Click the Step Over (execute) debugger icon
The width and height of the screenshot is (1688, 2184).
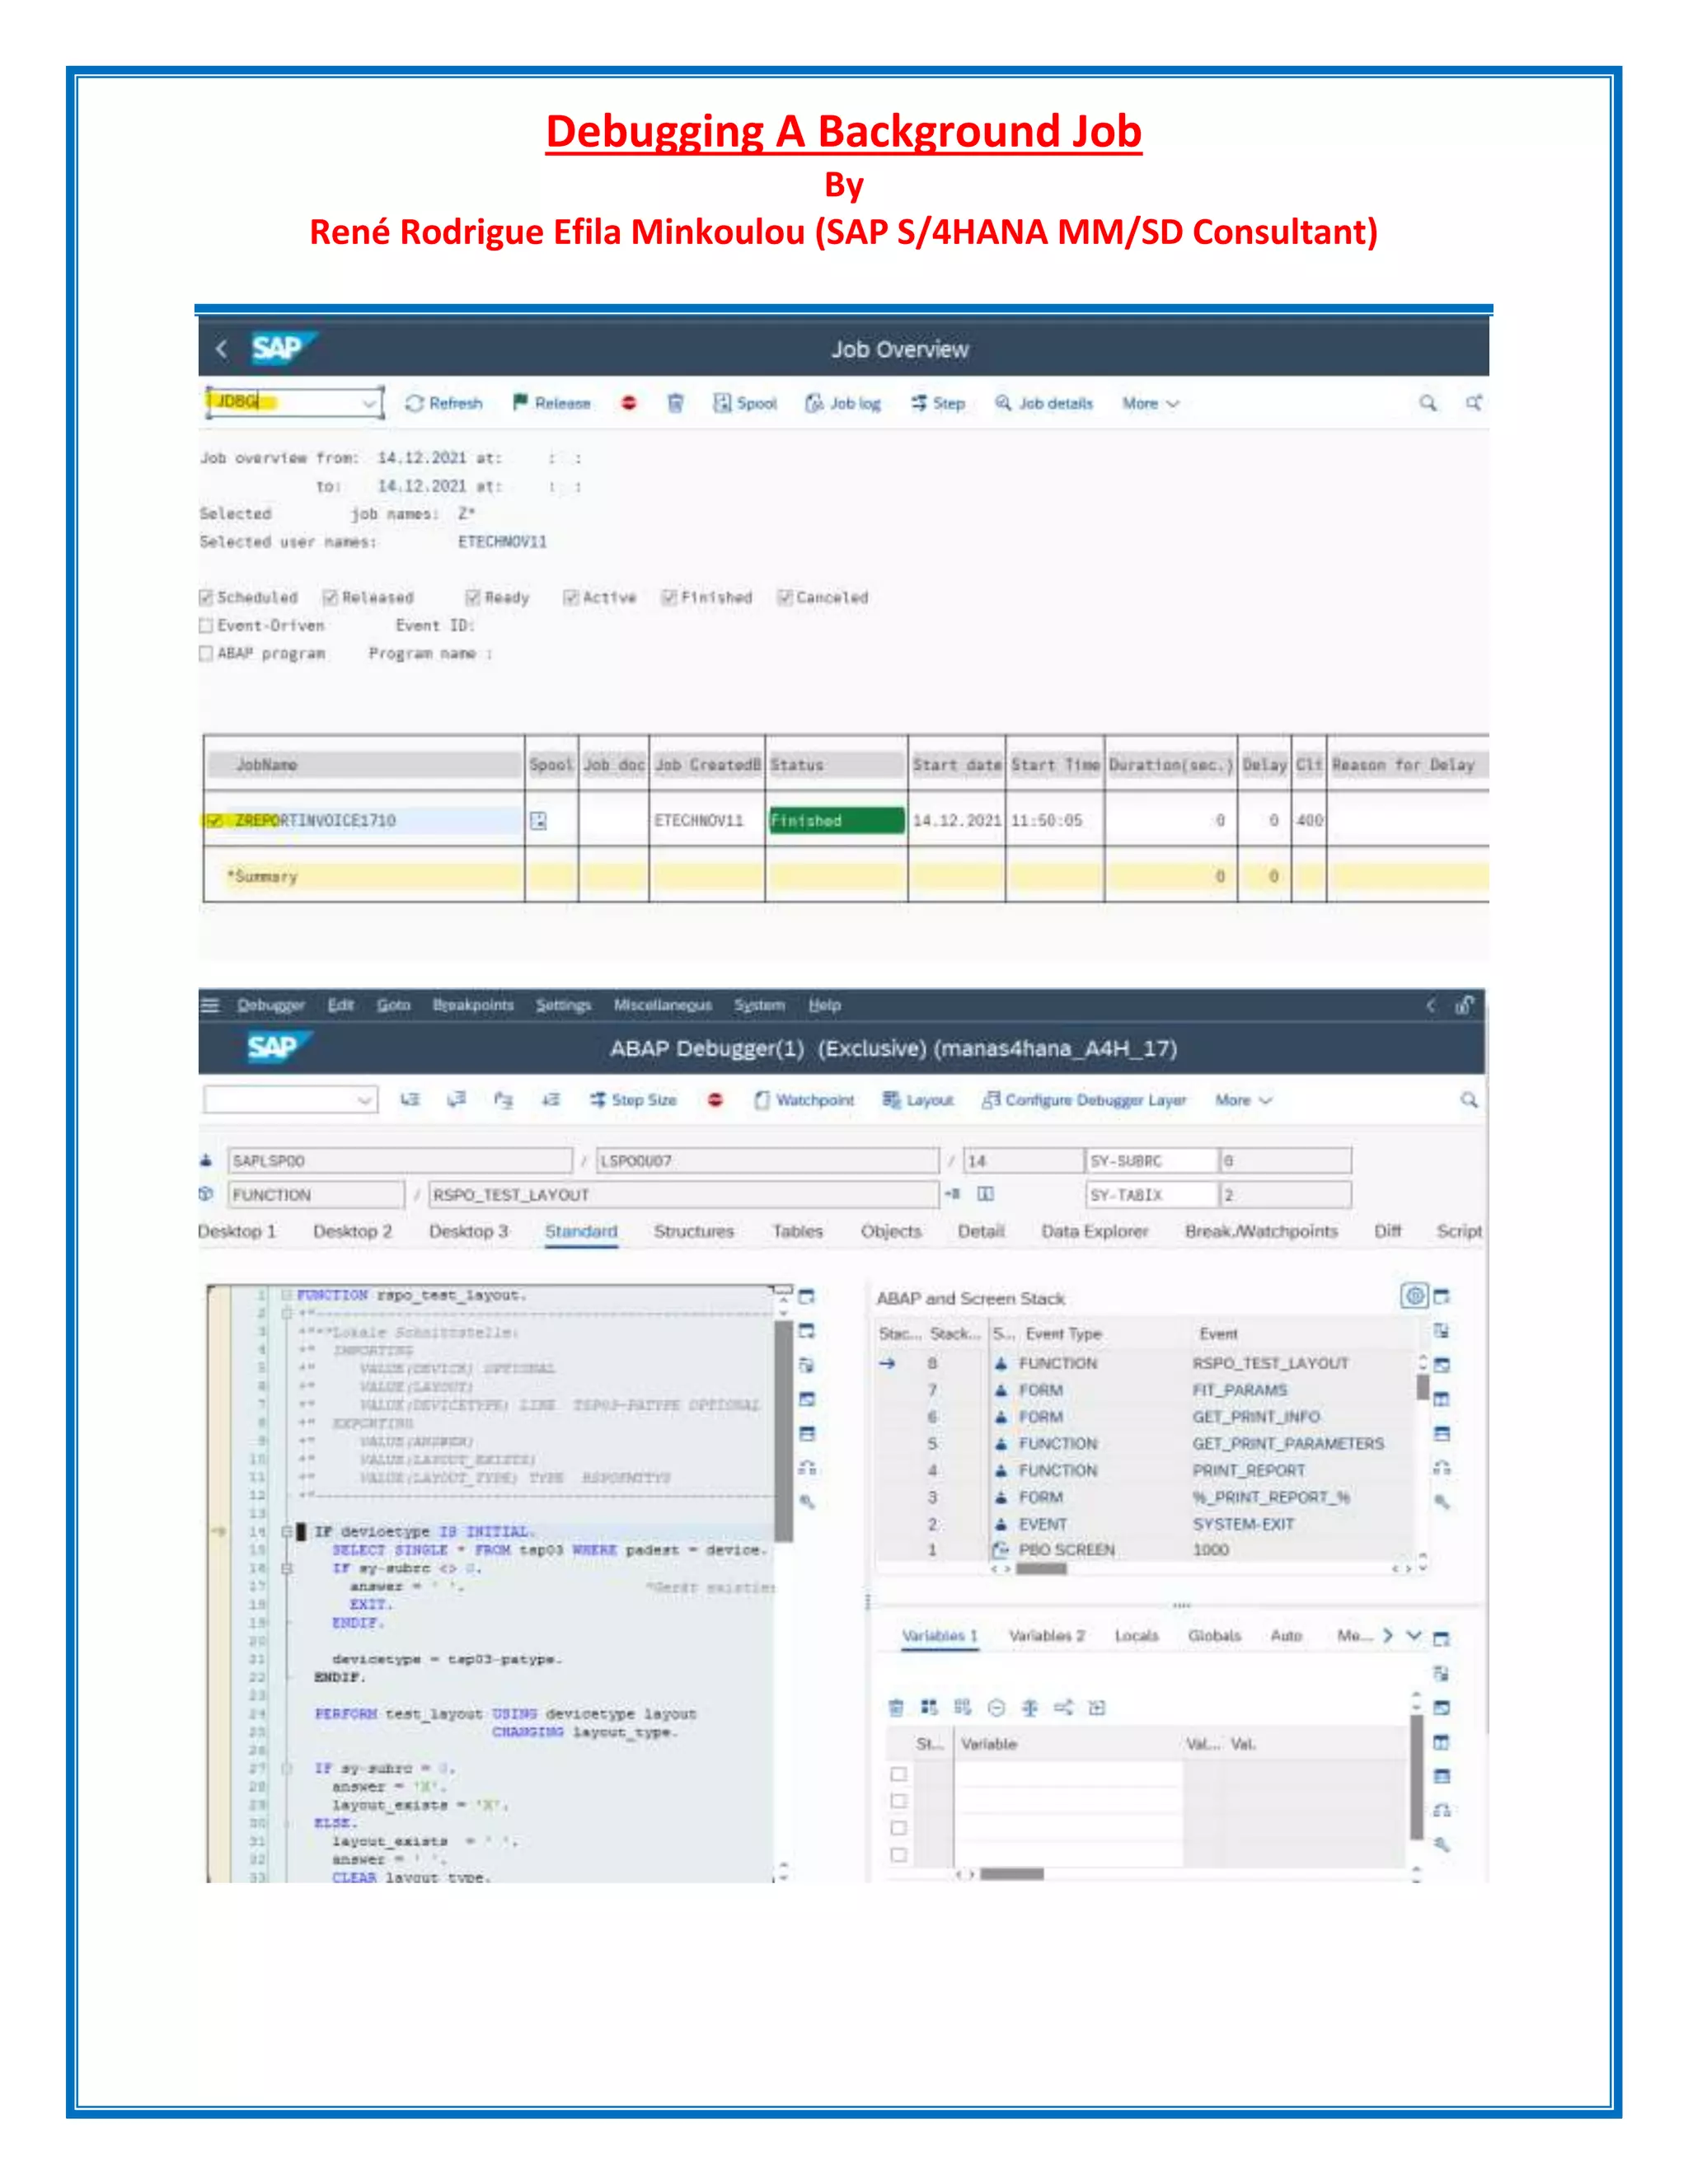pyautogui.click(x=457, y=1100)
